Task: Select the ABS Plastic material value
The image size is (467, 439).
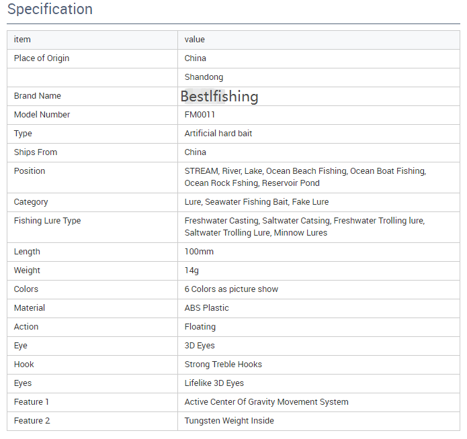Action: click(207, 307)
